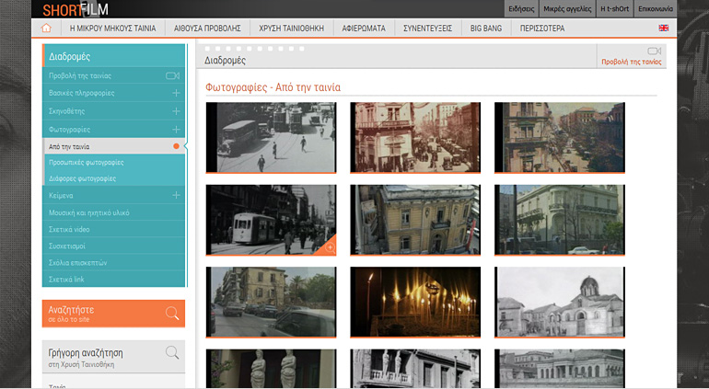Click H t-shOrt in the top bar
Viewport: 709px width, 389px height.
pos(614,8)
